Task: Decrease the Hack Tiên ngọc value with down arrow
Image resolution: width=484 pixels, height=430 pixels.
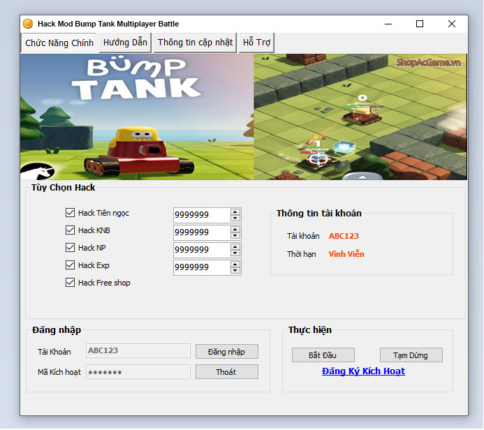Action: pyautogui.click(x=235, y=218)
